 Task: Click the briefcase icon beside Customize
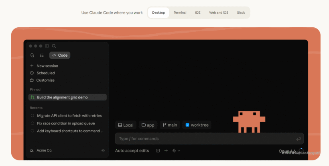pos(32,80)
